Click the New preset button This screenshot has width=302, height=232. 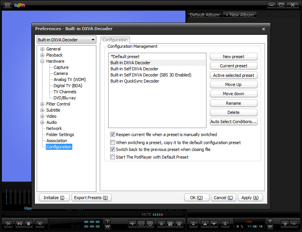[234, 57]
